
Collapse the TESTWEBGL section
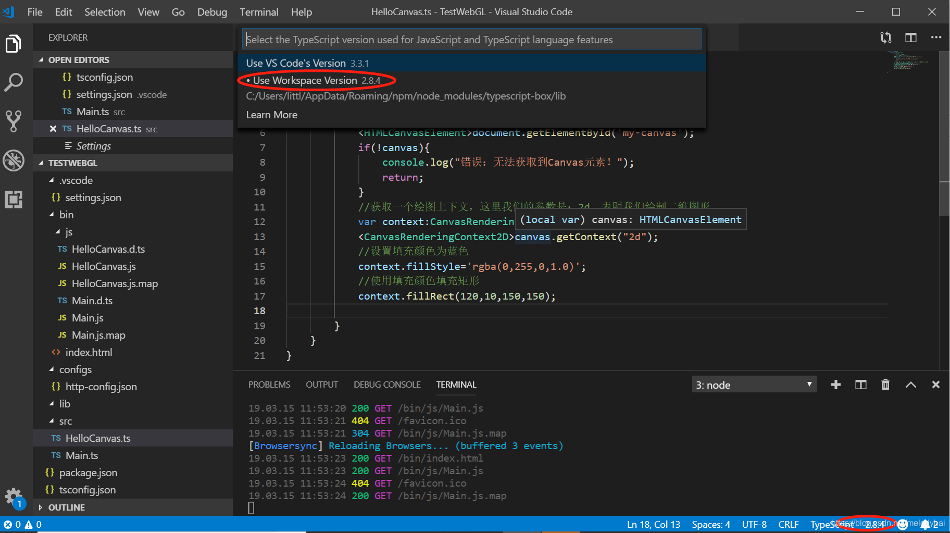pos(133,163)
